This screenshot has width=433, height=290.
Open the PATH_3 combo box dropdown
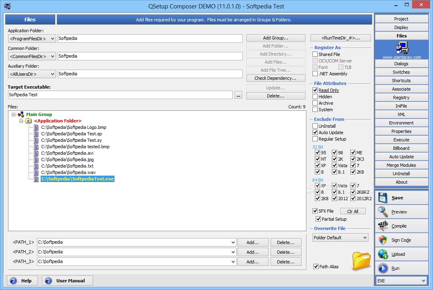233,261
